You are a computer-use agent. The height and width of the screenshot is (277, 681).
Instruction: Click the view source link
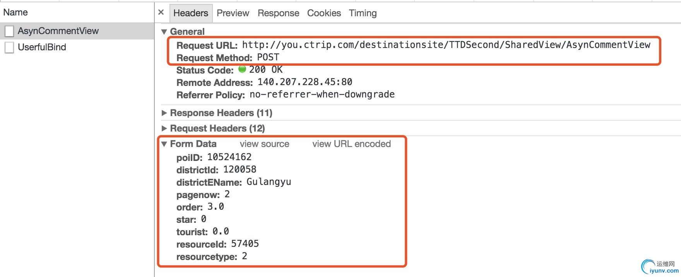[264, 144]
